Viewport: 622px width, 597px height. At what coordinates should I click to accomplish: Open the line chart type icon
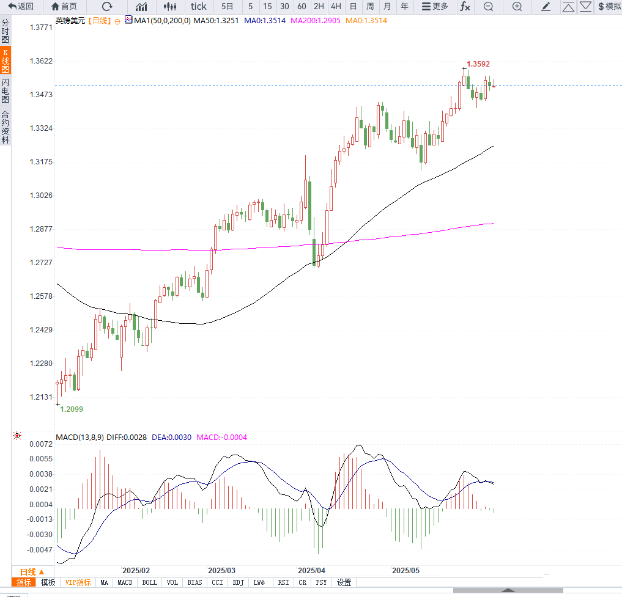coord(141,6)
